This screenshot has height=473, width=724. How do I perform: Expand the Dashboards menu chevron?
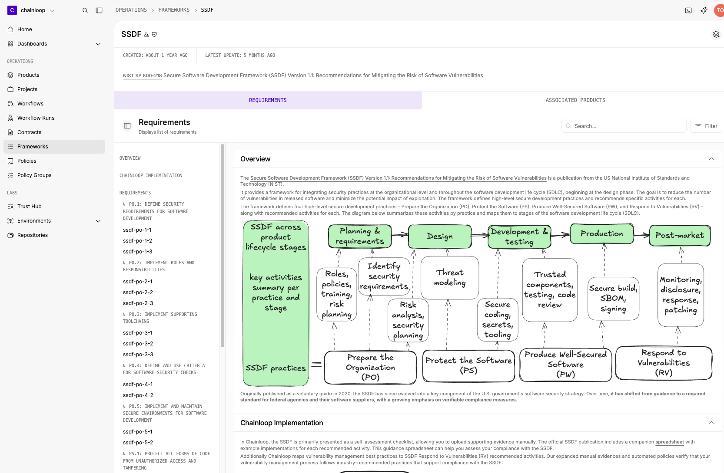pyautogui.click(x=98, y=44)
